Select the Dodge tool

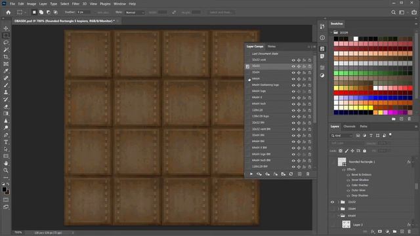6,128
